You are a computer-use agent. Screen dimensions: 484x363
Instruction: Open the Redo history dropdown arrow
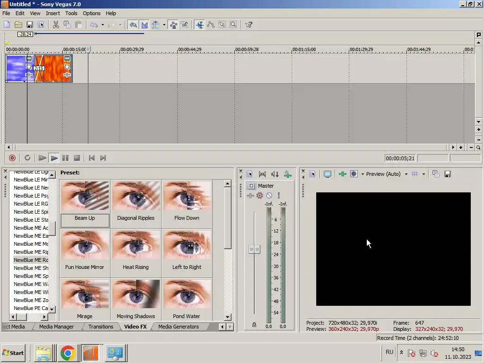[120, 25]
